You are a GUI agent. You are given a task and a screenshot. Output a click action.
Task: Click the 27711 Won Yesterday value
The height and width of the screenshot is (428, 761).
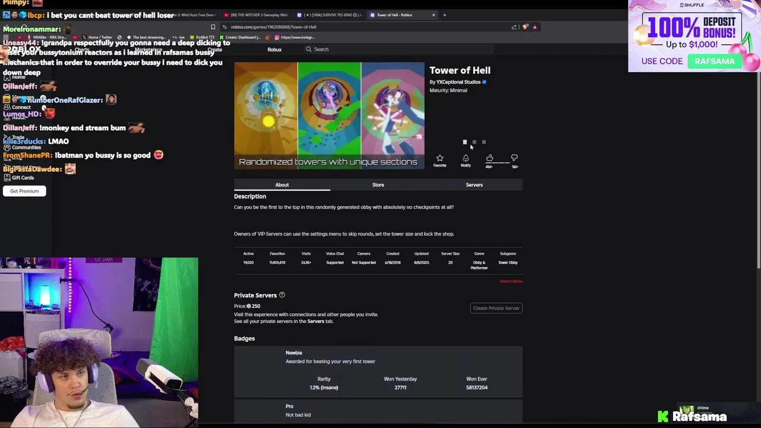(x=400, y=388)
